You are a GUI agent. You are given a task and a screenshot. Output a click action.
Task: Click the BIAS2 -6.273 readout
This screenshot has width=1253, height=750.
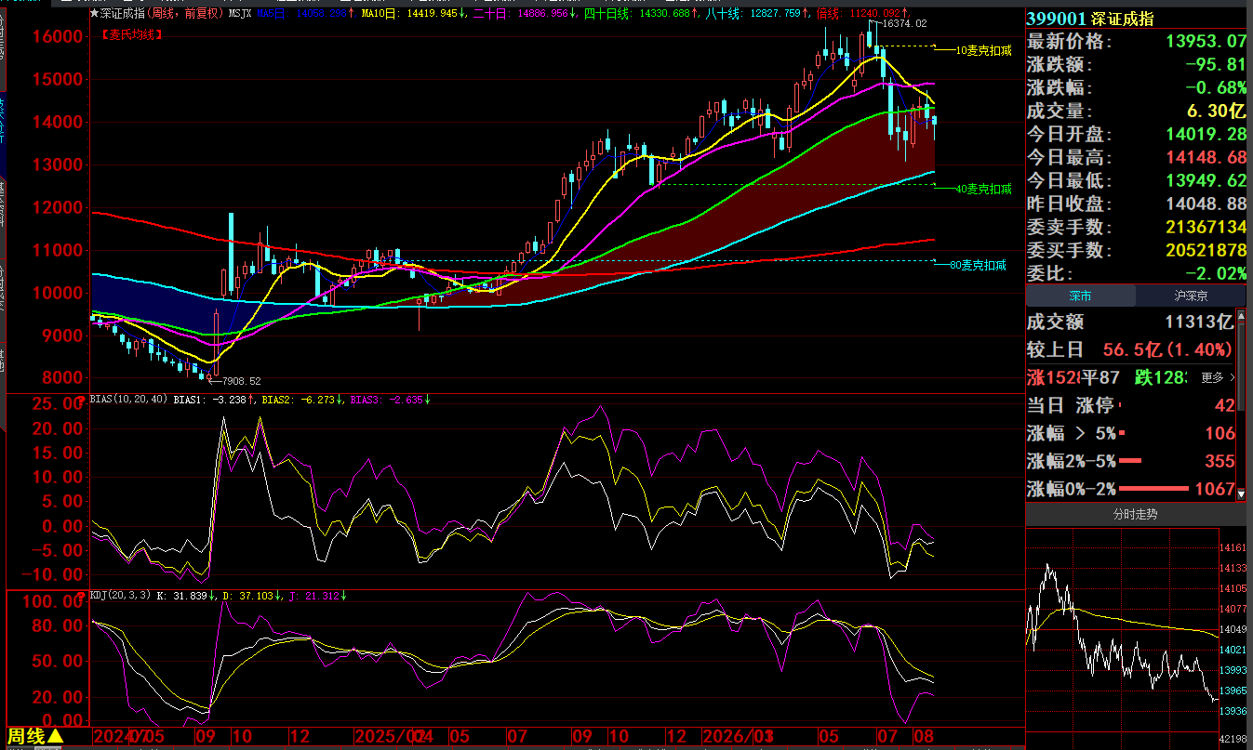point(303,400)
